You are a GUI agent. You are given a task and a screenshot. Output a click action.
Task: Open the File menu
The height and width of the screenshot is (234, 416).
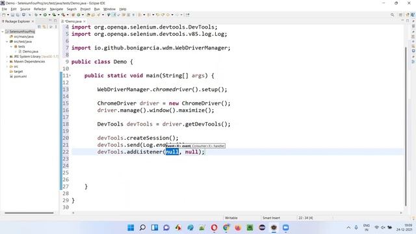(5, 9)
